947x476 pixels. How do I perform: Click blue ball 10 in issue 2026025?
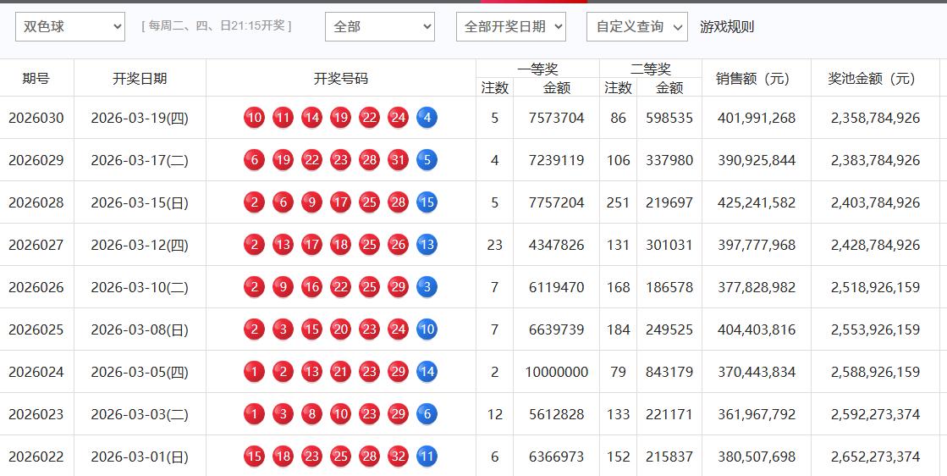point(427,329)
